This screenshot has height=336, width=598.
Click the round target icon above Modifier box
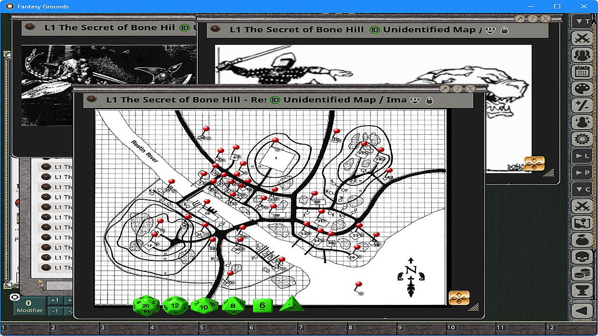(14, 297)
